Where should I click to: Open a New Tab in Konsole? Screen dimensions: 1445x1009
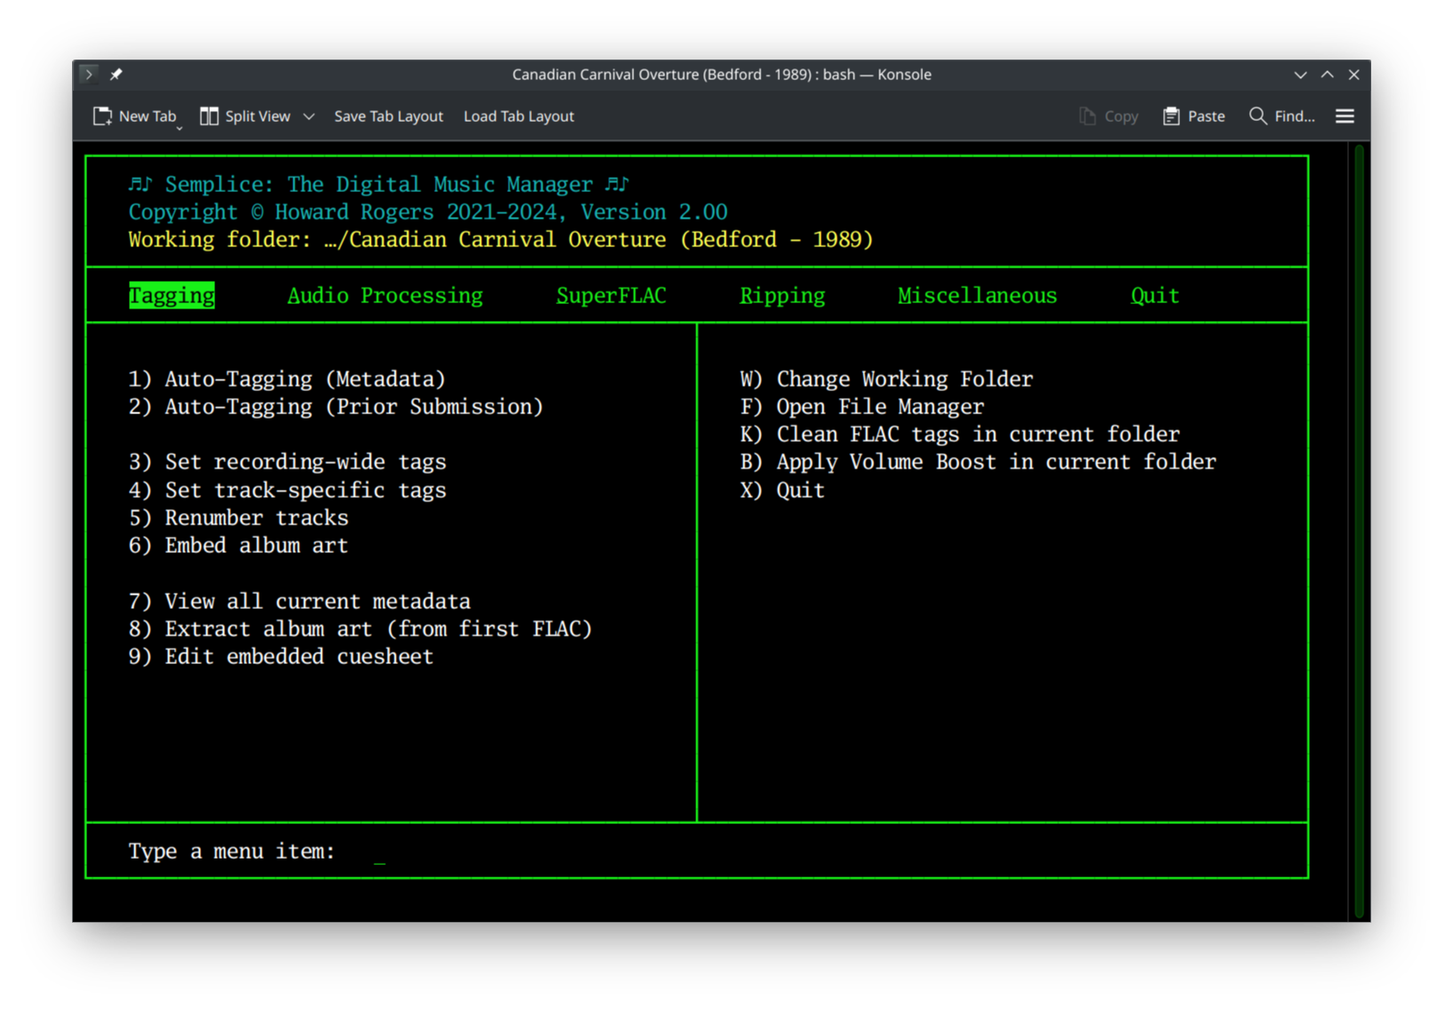coord(135,116)
